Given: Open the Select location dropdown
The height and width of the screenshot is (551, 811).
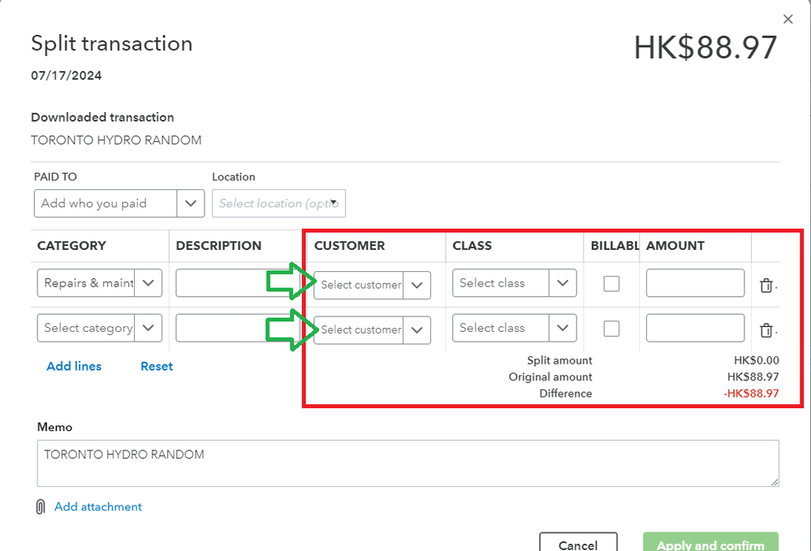Looking at the screenshot, I should click(278, 203).
